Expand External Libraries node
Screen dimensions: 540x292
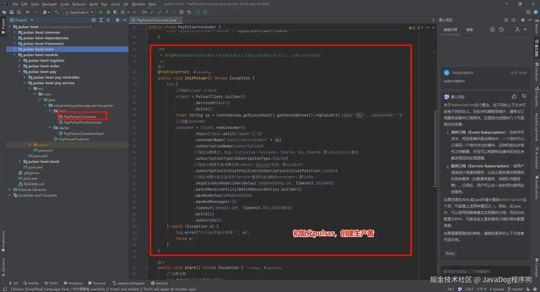pos(9,190)
